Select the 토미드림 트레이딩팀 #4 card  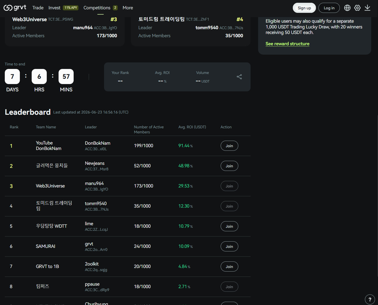(191, 31)
